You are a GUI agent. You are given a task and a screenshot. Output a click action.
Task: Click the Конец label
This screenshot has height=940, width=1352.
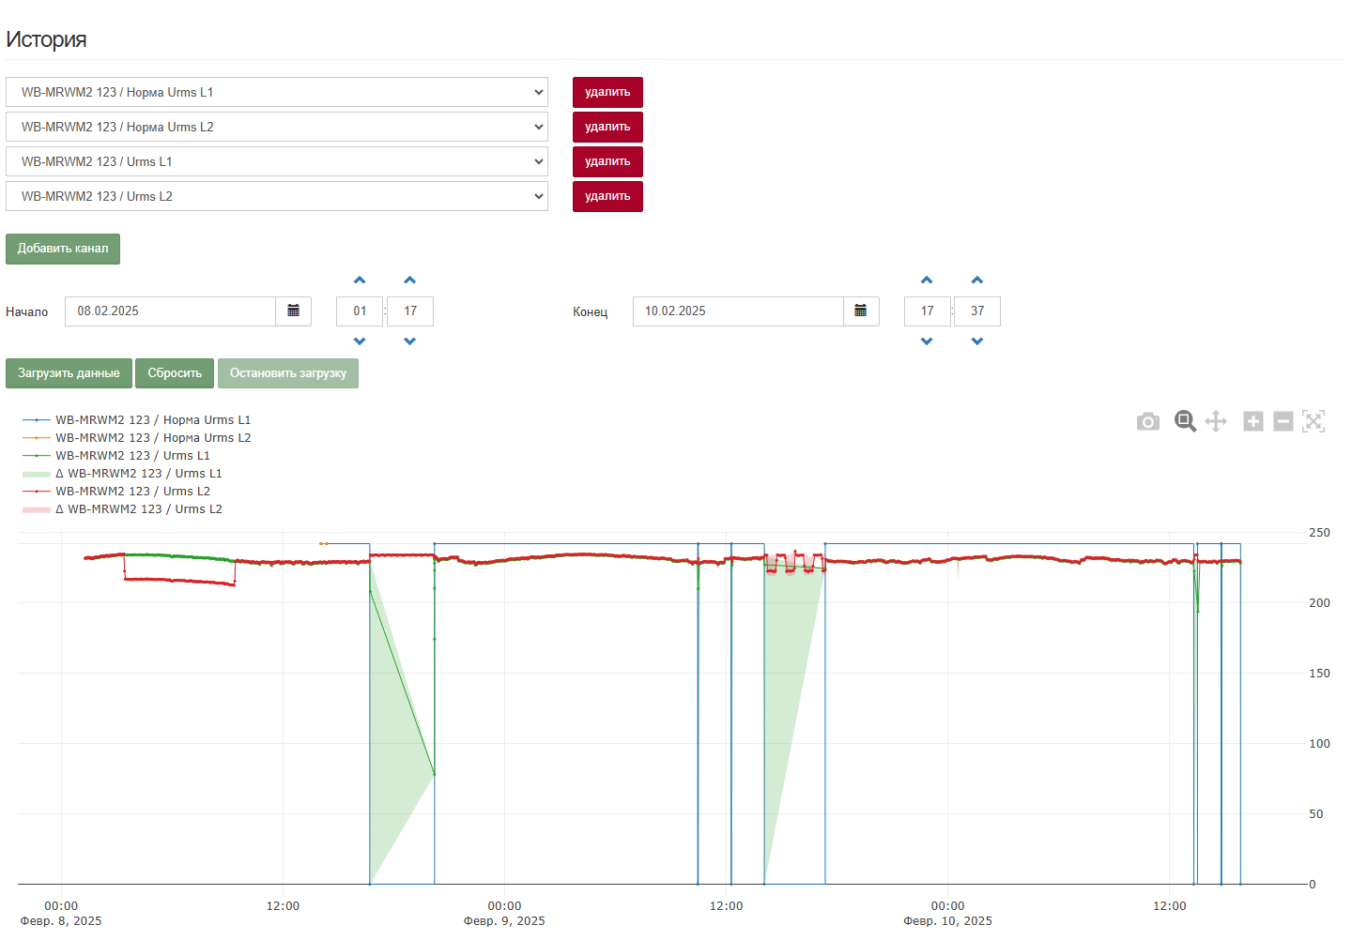(591, 312)
